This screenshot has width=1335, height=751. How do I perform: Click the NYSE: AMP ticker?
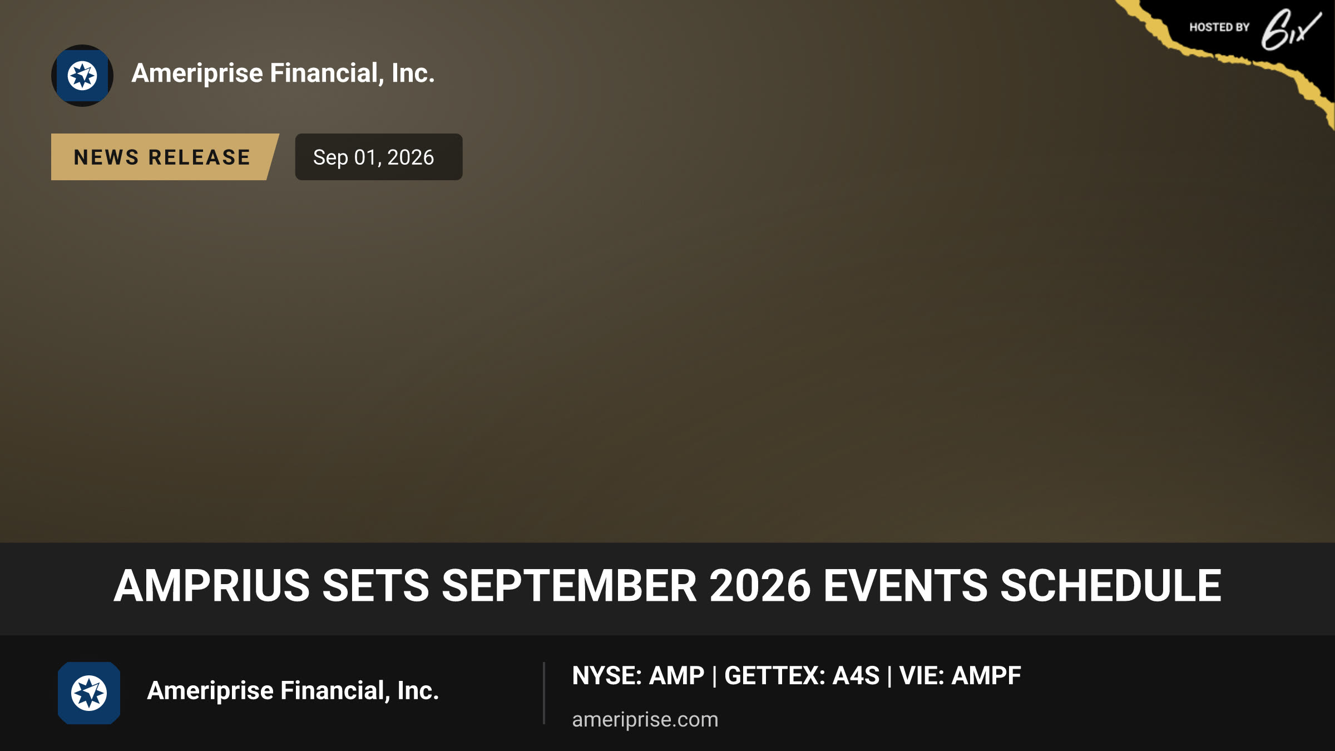638,676
